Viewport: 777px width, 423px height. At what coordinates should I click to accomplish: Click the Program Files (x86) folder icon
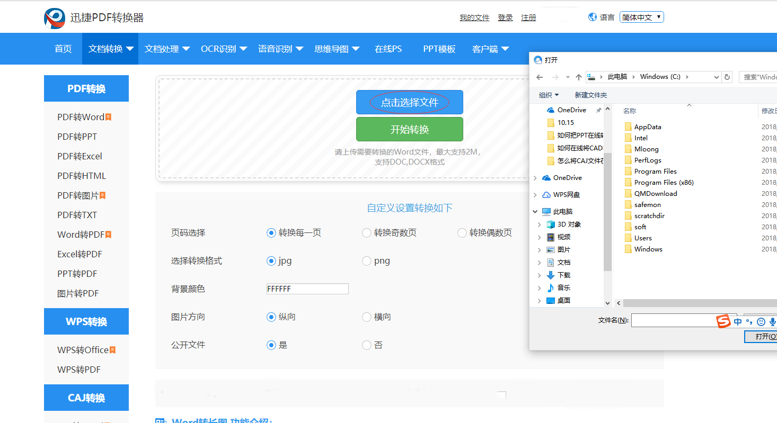(628, 182)
